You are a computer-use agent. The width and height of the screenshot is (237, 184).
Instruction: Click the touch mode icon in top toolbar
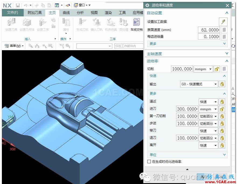tap(68, 5)
